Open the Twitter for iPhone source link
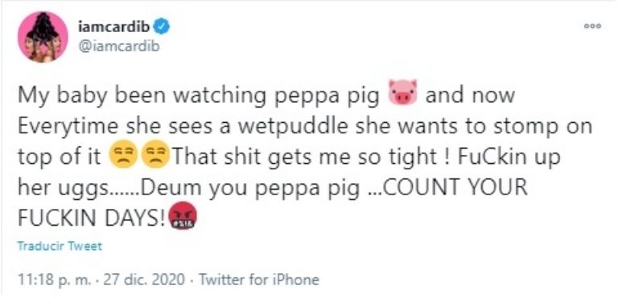This screenshot has height=298, width=618. pyautogui.click(x=258, y=280)
